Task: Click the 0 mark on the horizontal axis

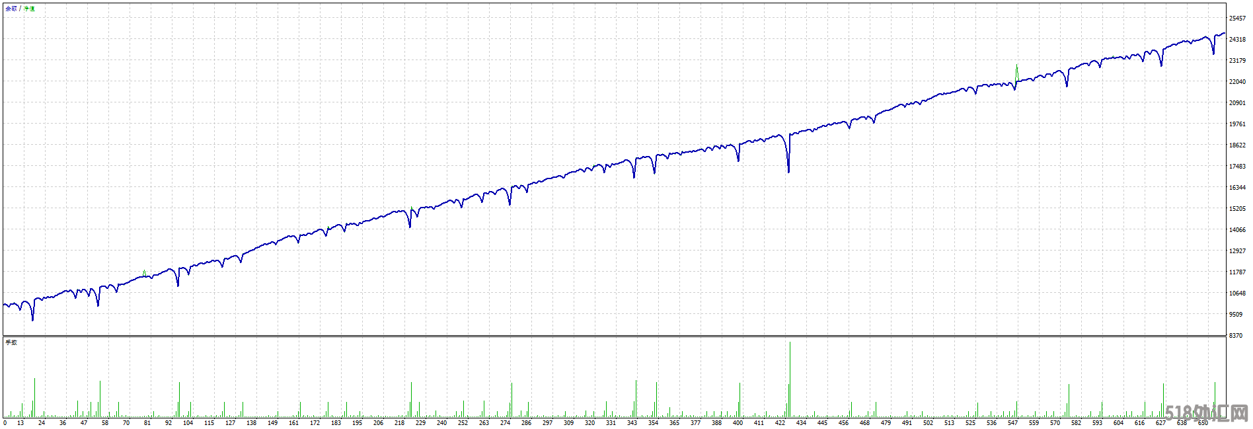Action: coord(5,423)
